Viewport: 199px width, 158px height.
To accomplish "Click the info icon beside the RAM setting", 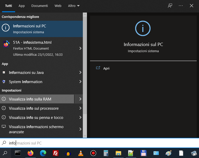I will tap(4, 99).
